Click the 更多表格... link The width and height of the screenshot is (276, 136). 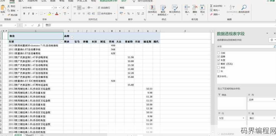222,76
